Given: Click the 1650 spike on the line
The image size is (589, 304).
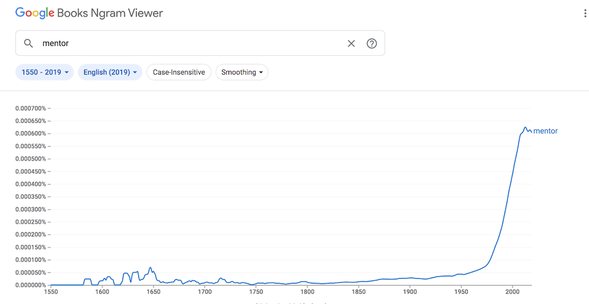Looking at the screenshot, I should [x=150, y=268].
